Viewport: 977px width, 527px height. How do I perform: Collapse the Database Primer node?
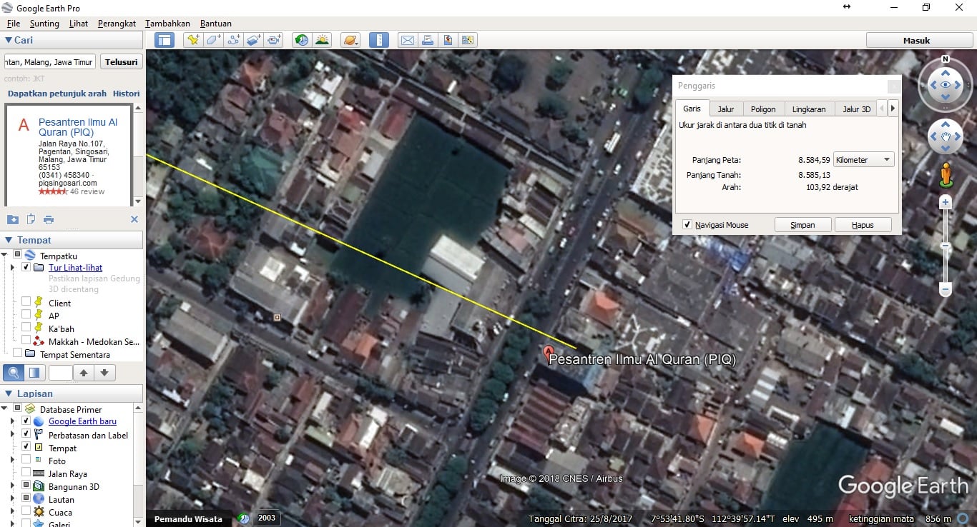4,409
